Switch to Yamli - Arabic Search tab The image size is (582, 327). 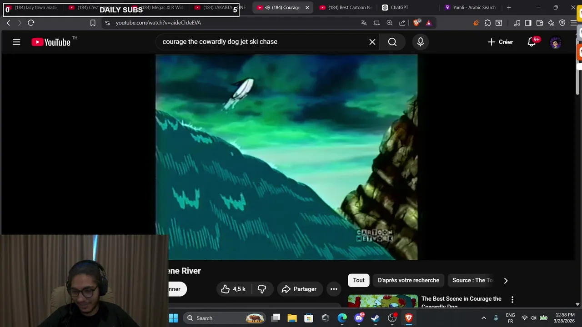pos(471,7)
